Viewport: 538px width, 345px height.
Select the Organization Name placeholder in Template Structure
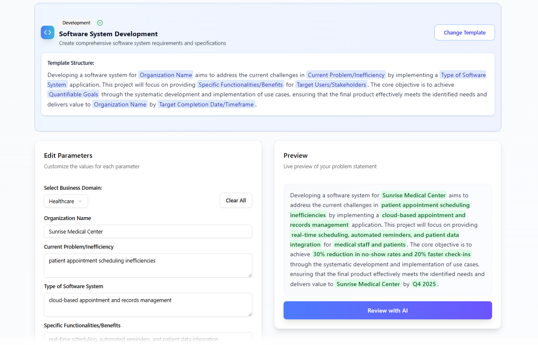(x=166, y=74)
